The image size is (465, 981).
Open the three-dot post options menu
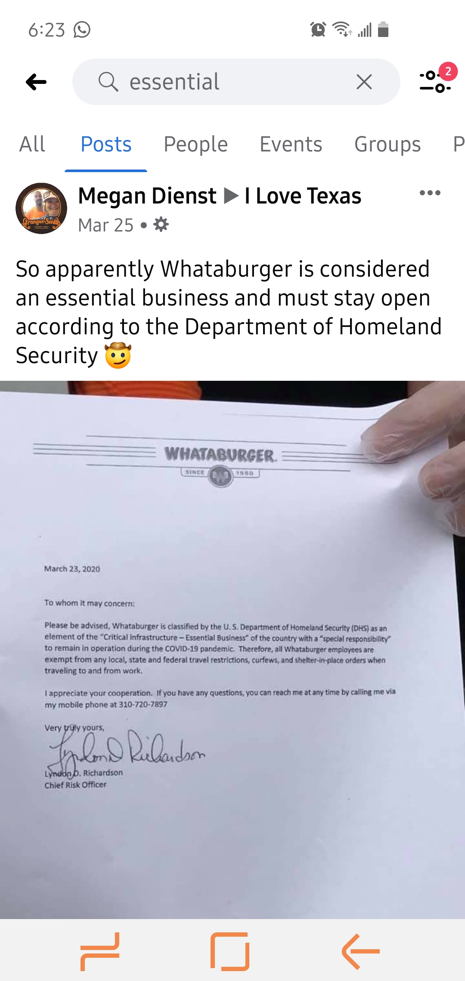(430, 193)
